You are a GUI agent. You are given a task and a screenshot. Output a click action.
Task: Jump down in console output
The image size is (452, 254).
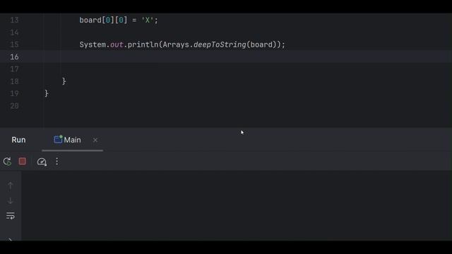pos(11,200)
